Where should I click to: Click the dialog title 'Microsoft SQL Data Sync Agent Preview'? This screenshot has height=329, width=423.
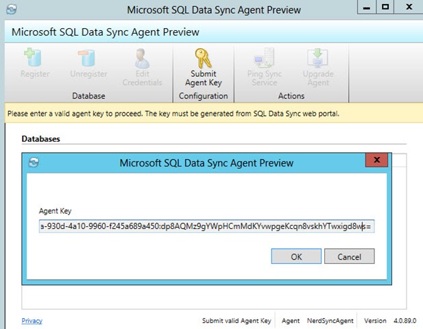(x=206, y=163)
